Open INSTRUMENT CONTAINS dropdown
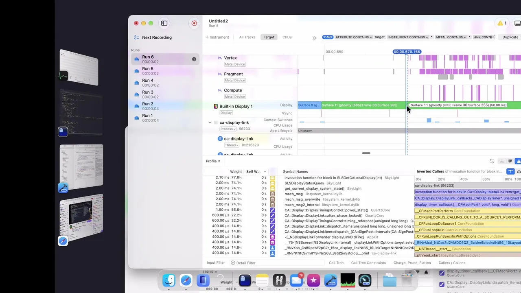This screenshot has height=293, width=521. click(x=408, y=37)
